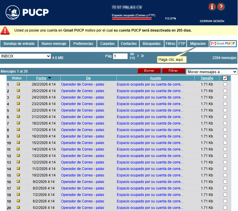The height and width of the screenshot is (211, 238).
Task: Select the checkbox for message 20
Action: pos(225,207)
